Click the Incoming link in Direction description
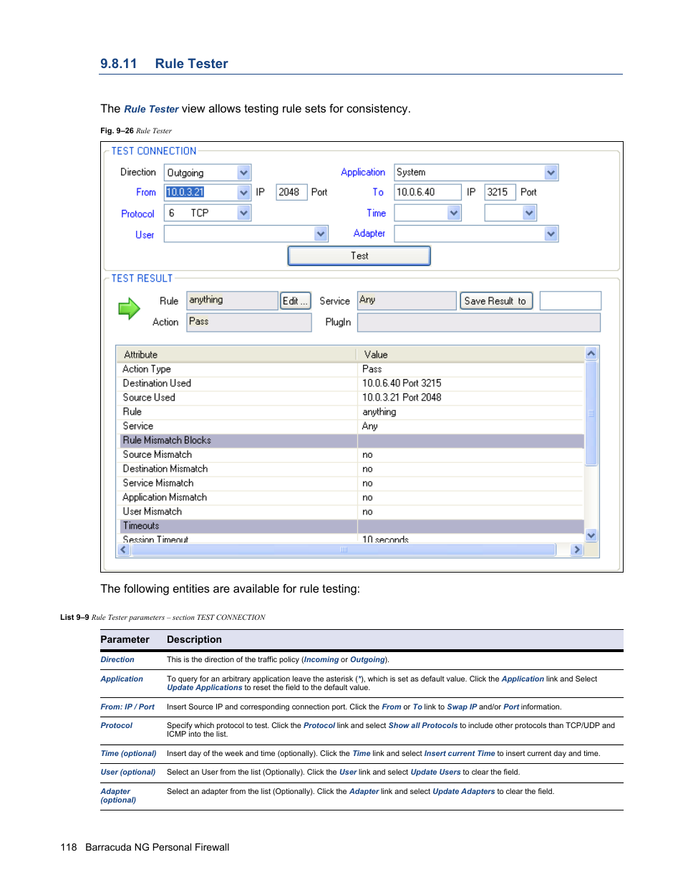Screen dimensions: 683x885 [321, 659]
